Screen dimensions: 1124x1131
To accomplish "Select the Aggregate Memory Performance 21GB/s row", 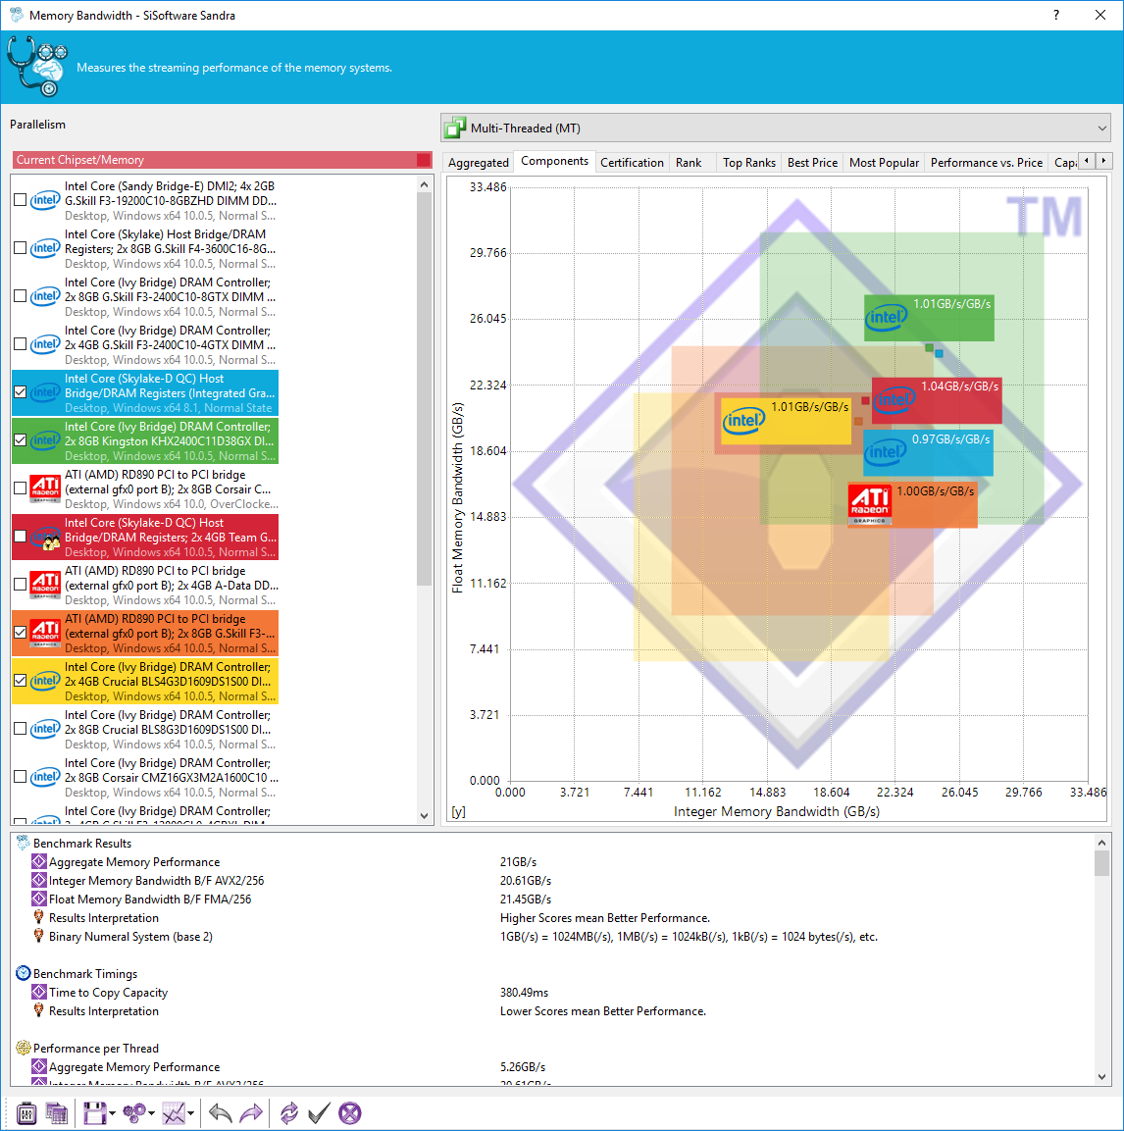I will point(554,862).
